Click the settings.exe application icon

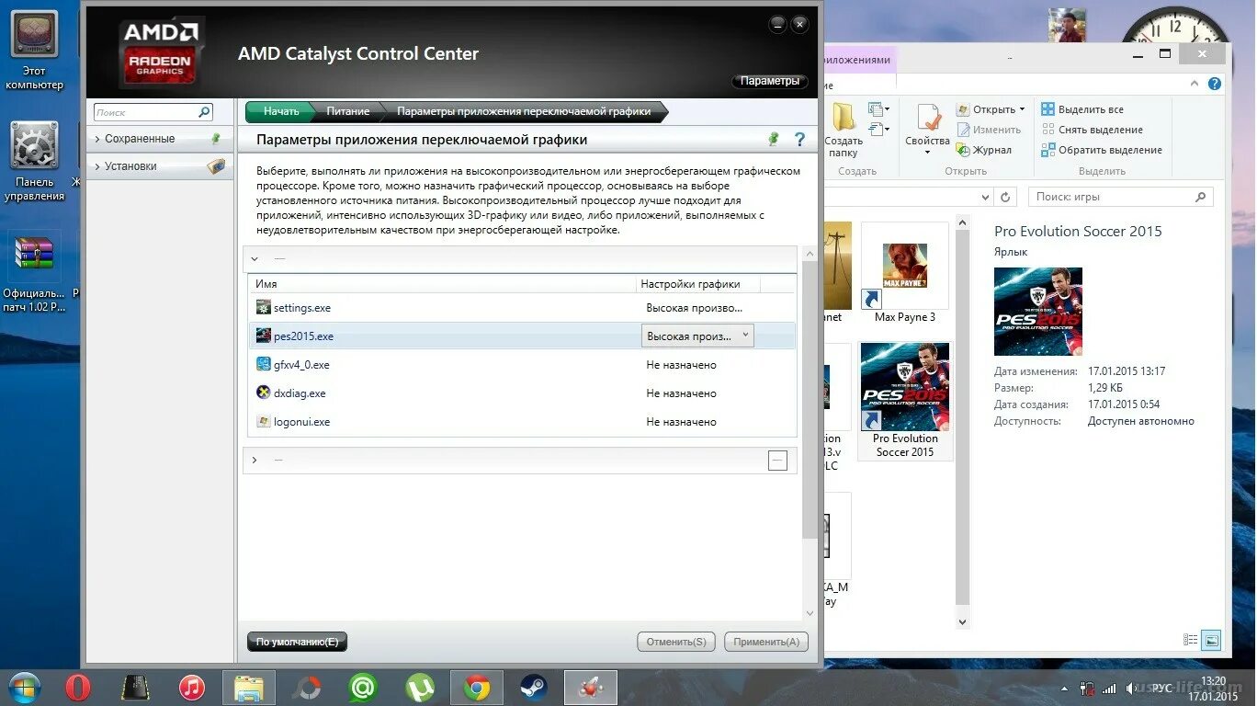click(264, 307)
